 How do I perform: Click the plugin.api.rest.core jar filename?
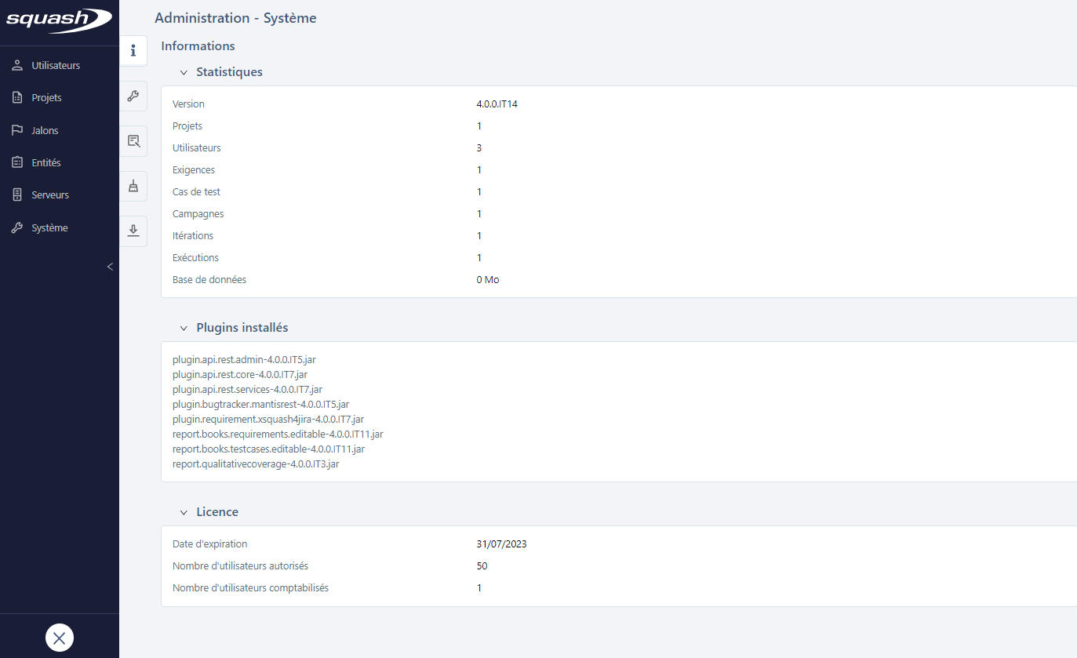[x=238, y=374]
